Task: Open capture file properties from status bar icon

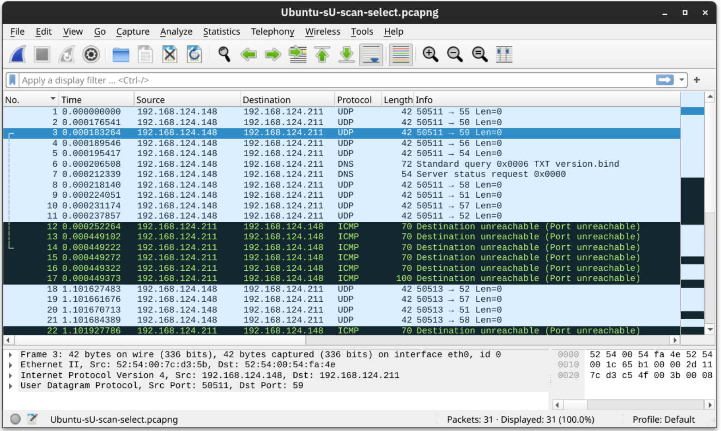Action: tap(32, 419)
